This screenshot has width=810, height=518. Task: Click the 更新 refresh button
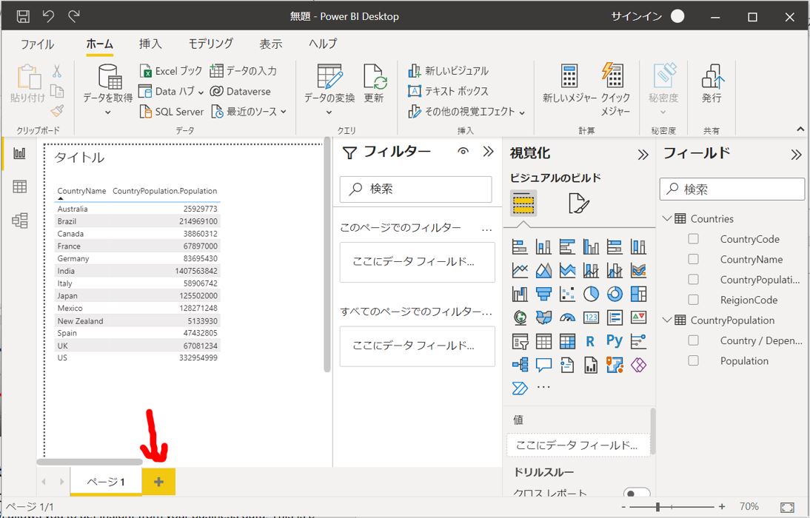pos(373,84)
